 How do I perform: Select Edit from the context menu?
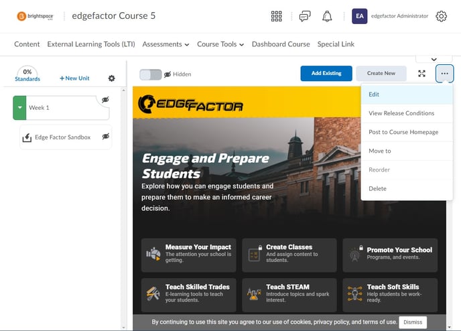(407, 94)
